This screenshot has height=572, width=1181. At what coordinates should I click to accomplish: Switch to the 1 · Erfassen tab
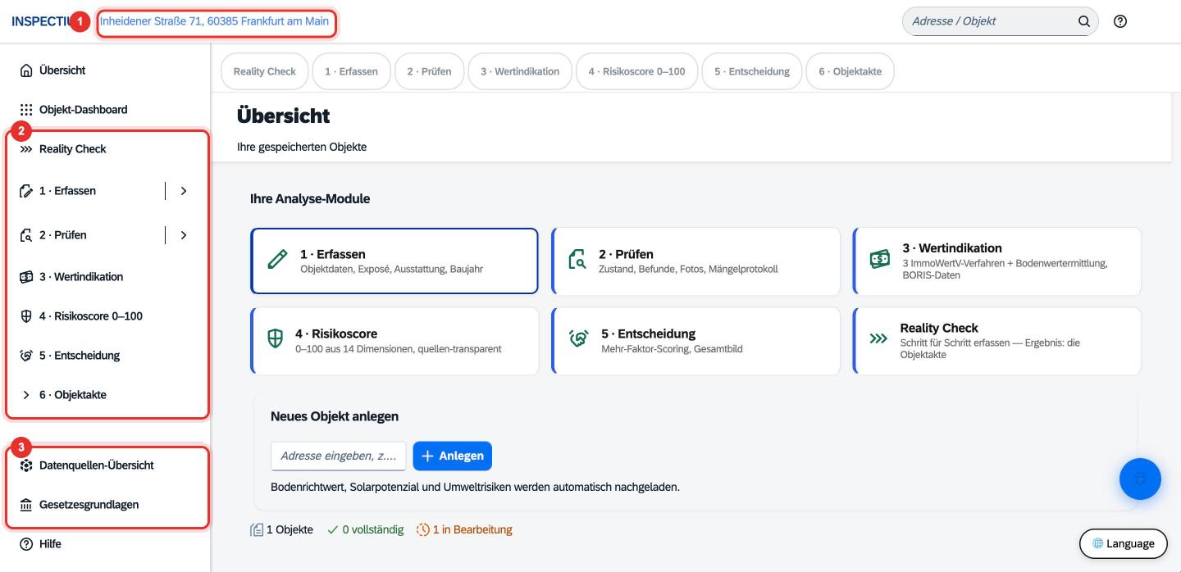tap(351, 71)
